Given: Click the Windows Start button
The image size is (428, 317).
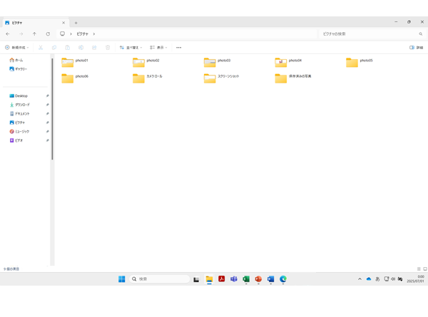Looking at the screenshot, I should coord(122,279).
